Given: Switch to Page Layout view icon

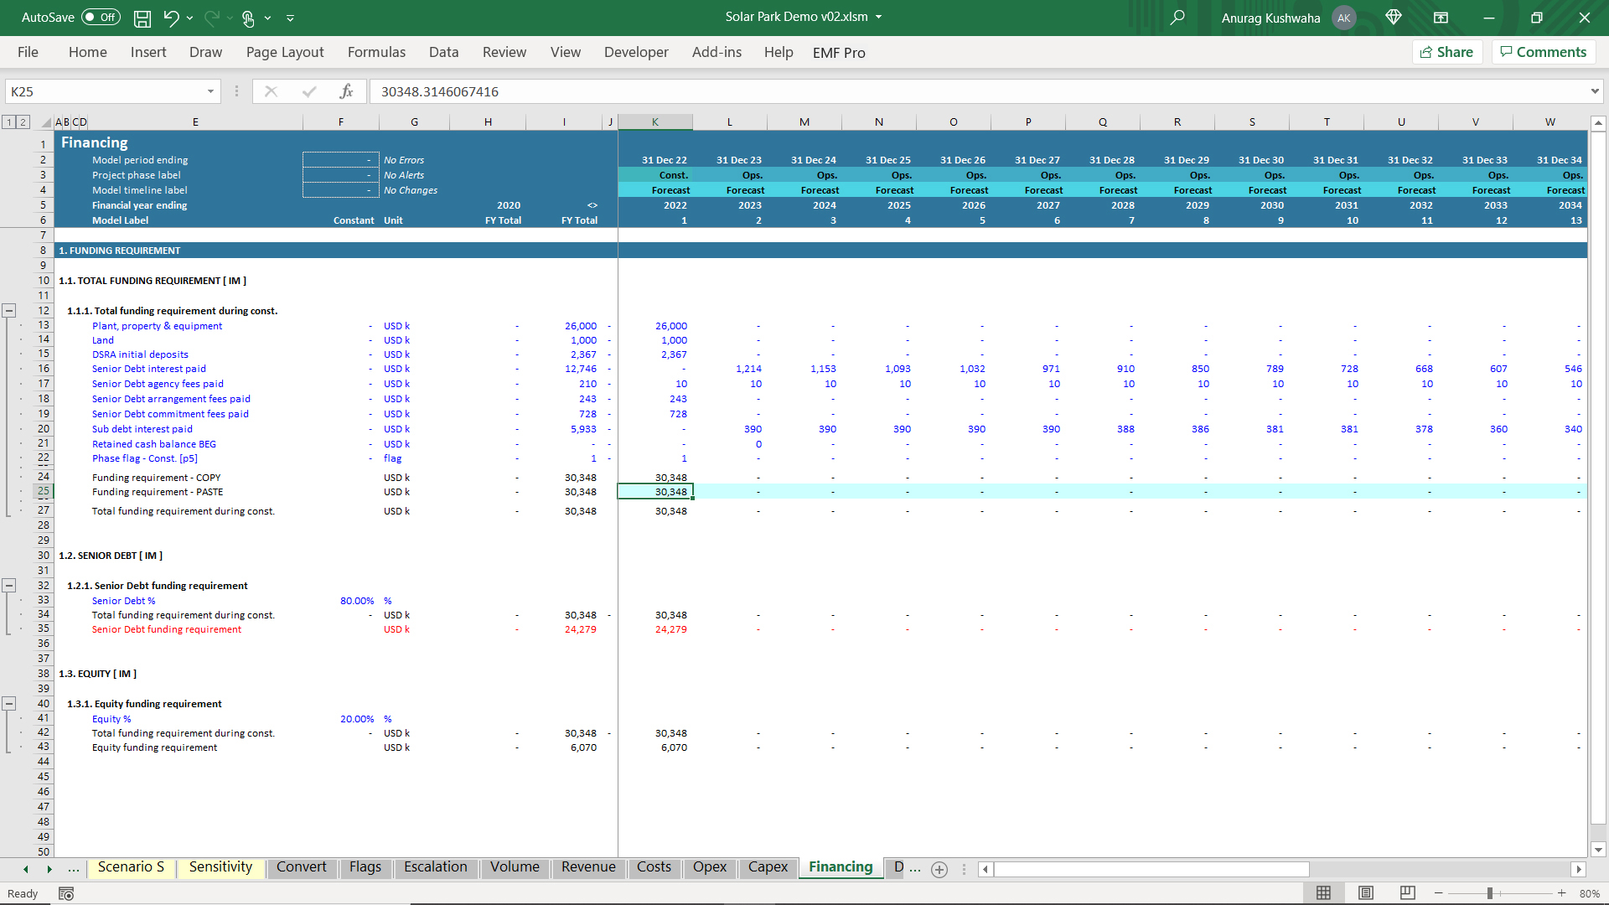Looking at the screenshot, I should coord(1366,893).
